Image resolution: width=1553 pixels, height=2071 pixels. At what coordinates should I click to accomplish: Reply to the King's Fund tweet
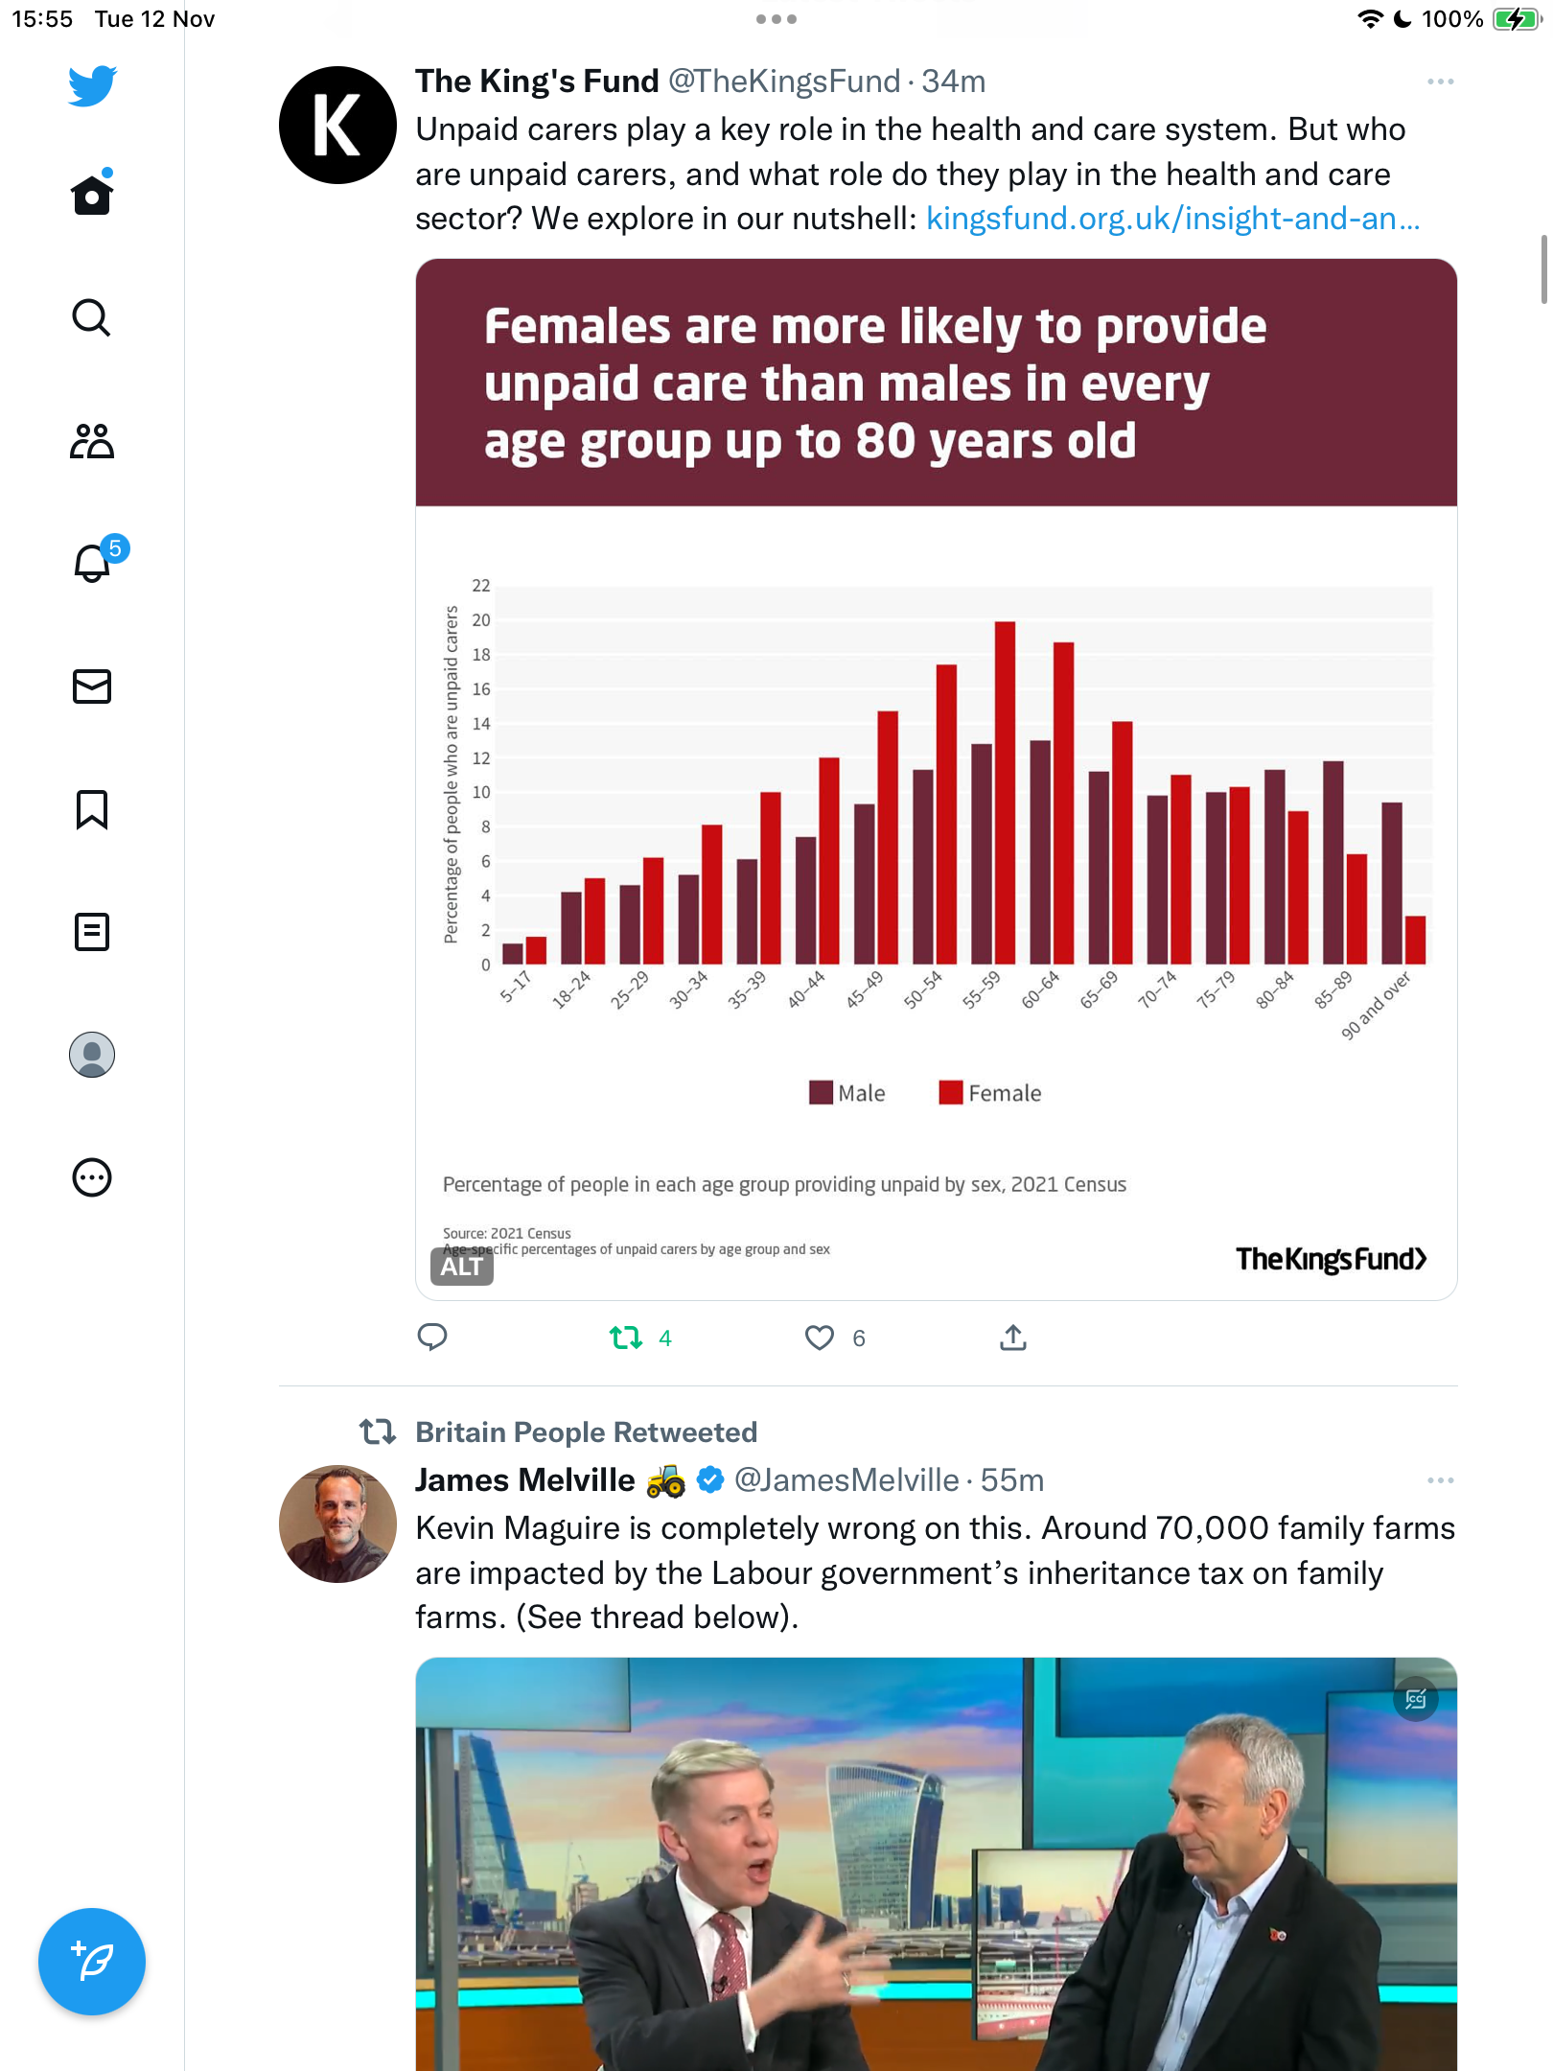(432, 1337)
